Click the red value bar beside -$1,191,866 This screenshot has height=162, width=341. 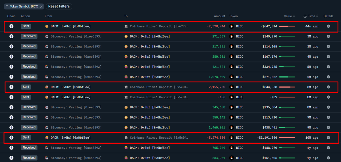point(287,138)
